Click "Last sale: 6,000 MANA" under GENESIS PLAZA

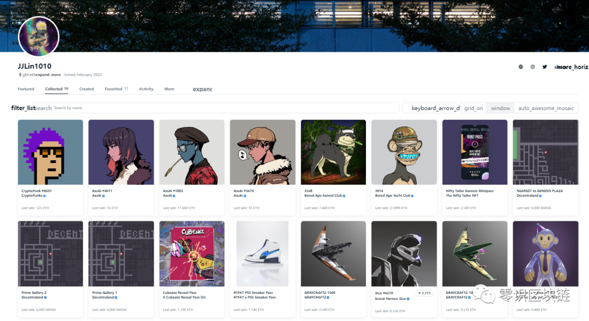click(534, 208)
